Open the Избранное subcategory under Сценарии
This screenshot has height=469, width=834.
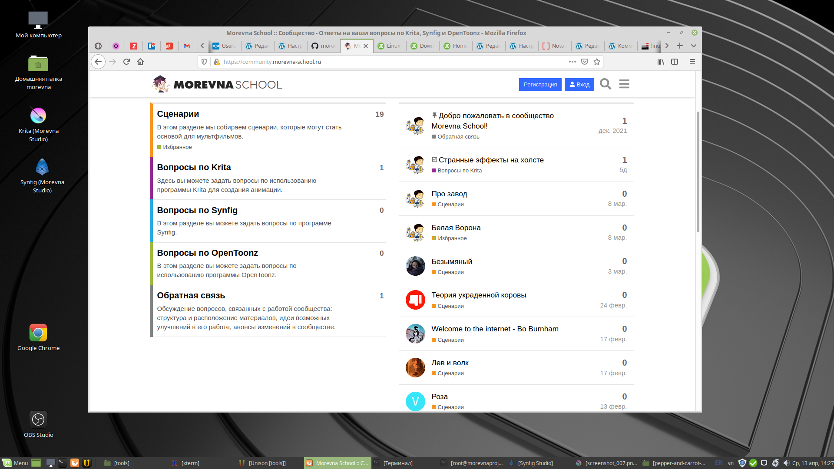[x=175, y=147]
